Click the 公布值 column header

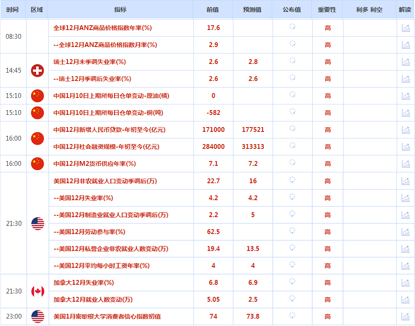pos(292,10)
